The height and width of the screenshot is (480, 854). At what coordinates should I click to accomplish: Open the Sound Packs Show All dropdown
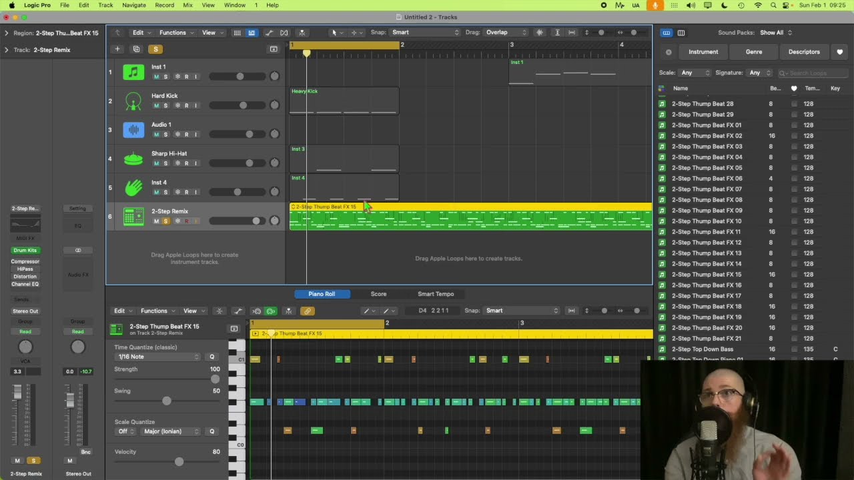777,33
